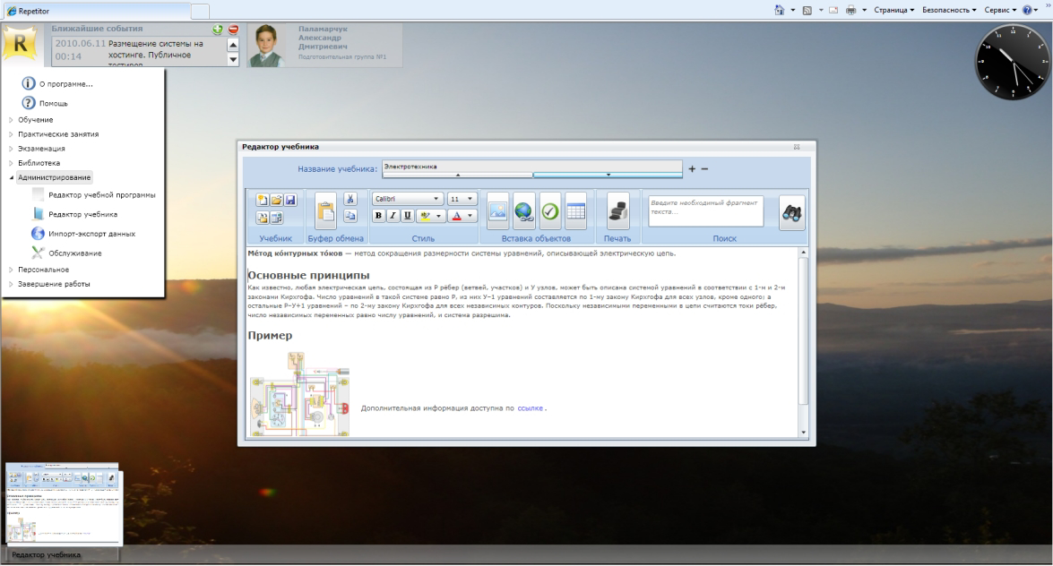The height and width of the screenshot is (566, 1053).
Task: Add a textbook with the plus button
Action: click(x=692, y=169)
